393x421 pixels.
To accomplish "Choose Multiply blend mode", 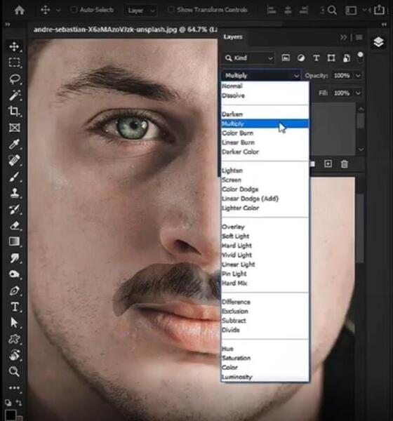I will (265, 123).
